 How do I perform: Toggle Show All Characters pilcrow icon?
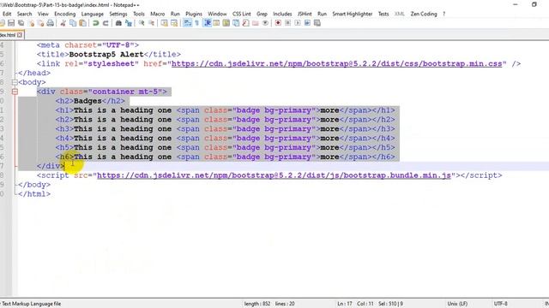(196, 23)
